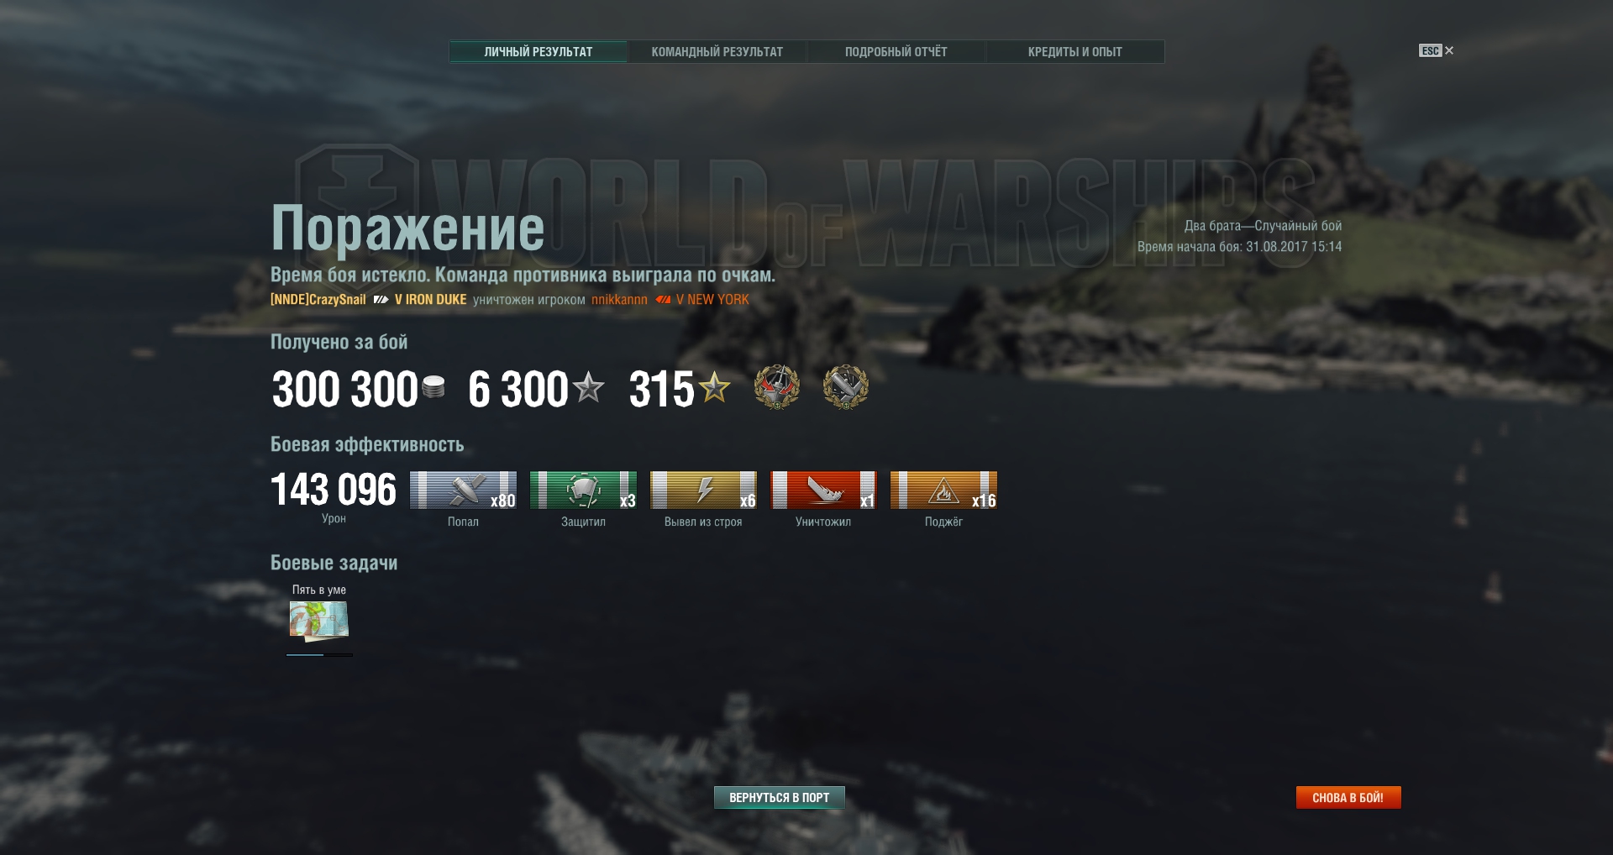Click the gold free experience star
The height and width of the screenshot is (855, 1613).
[715, 387]
